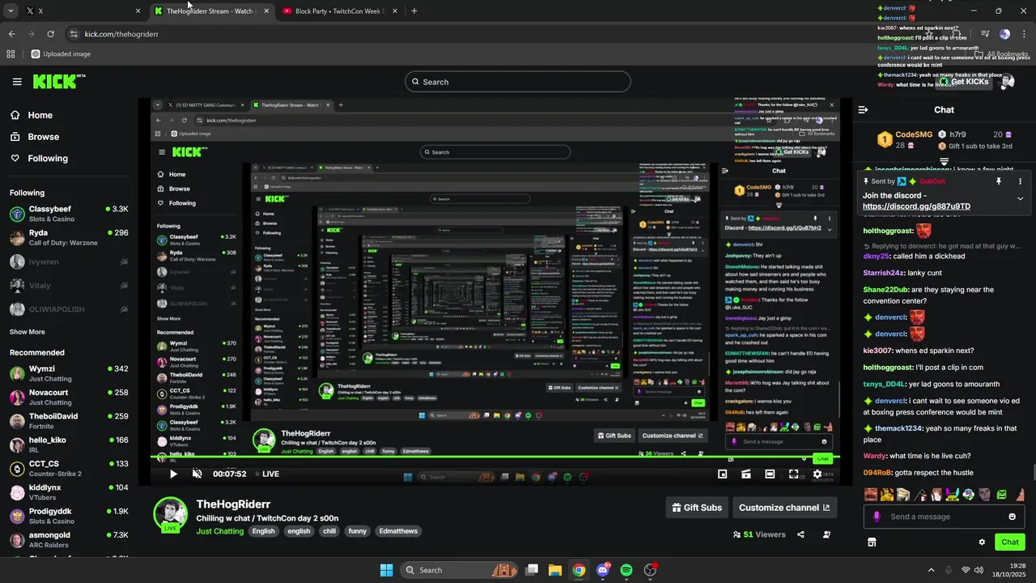Select the funny stream tag
The height and width of the screenshot is (583, 1036).
pos(358,531)
